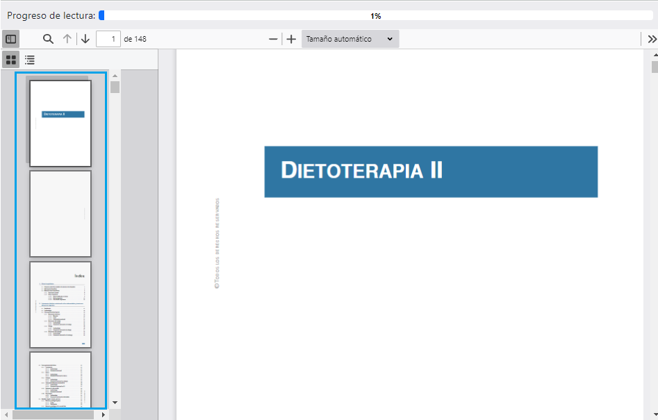Image resolution: width=658 pixels, height=420 pixels.
Task: Click the Dietoterapia II title banner
Action: 431,171
